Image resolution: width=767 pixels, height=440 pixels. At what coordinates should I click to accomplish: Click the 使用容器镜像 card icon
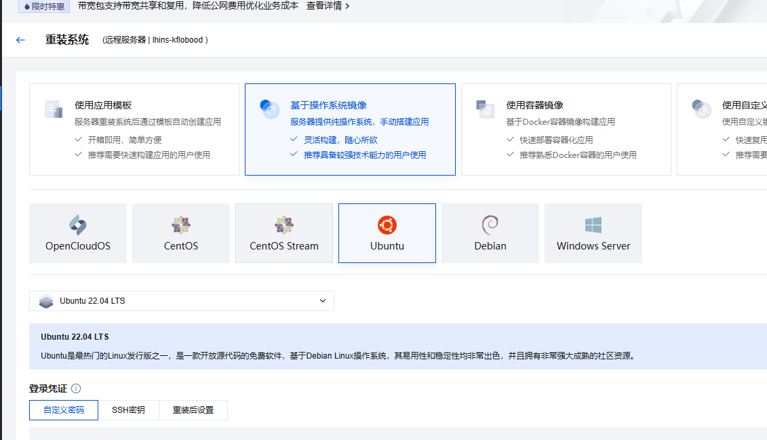point(486,109)
